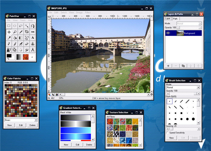Screen dimensions: 211x151
Task: Swap foreground and background colors
Action: 8,59
